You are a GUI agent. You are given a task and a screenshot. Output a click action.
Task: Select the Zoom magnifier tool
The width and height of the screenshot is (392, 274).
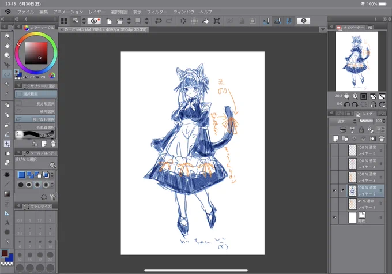(x=7, y=36)
